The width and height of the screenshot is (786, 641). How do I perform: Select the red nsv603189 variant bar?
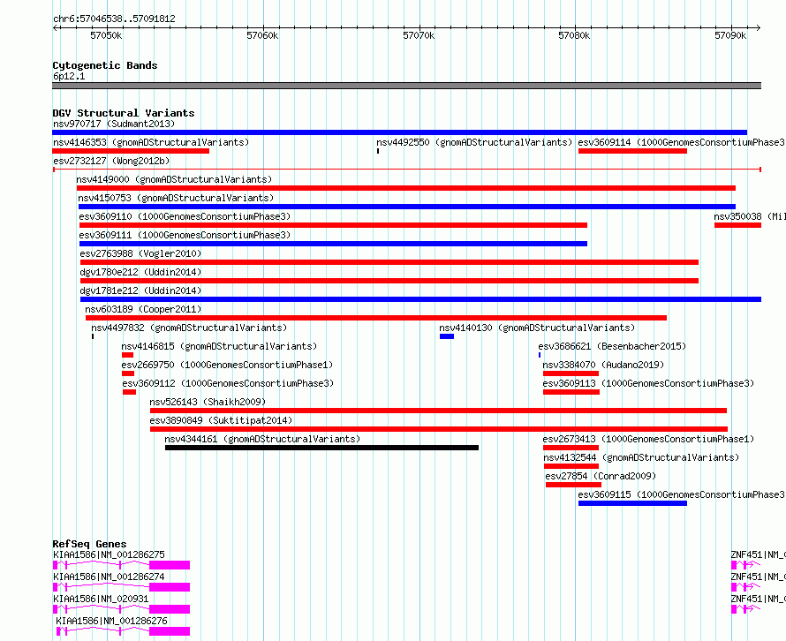tap(376, 318)
